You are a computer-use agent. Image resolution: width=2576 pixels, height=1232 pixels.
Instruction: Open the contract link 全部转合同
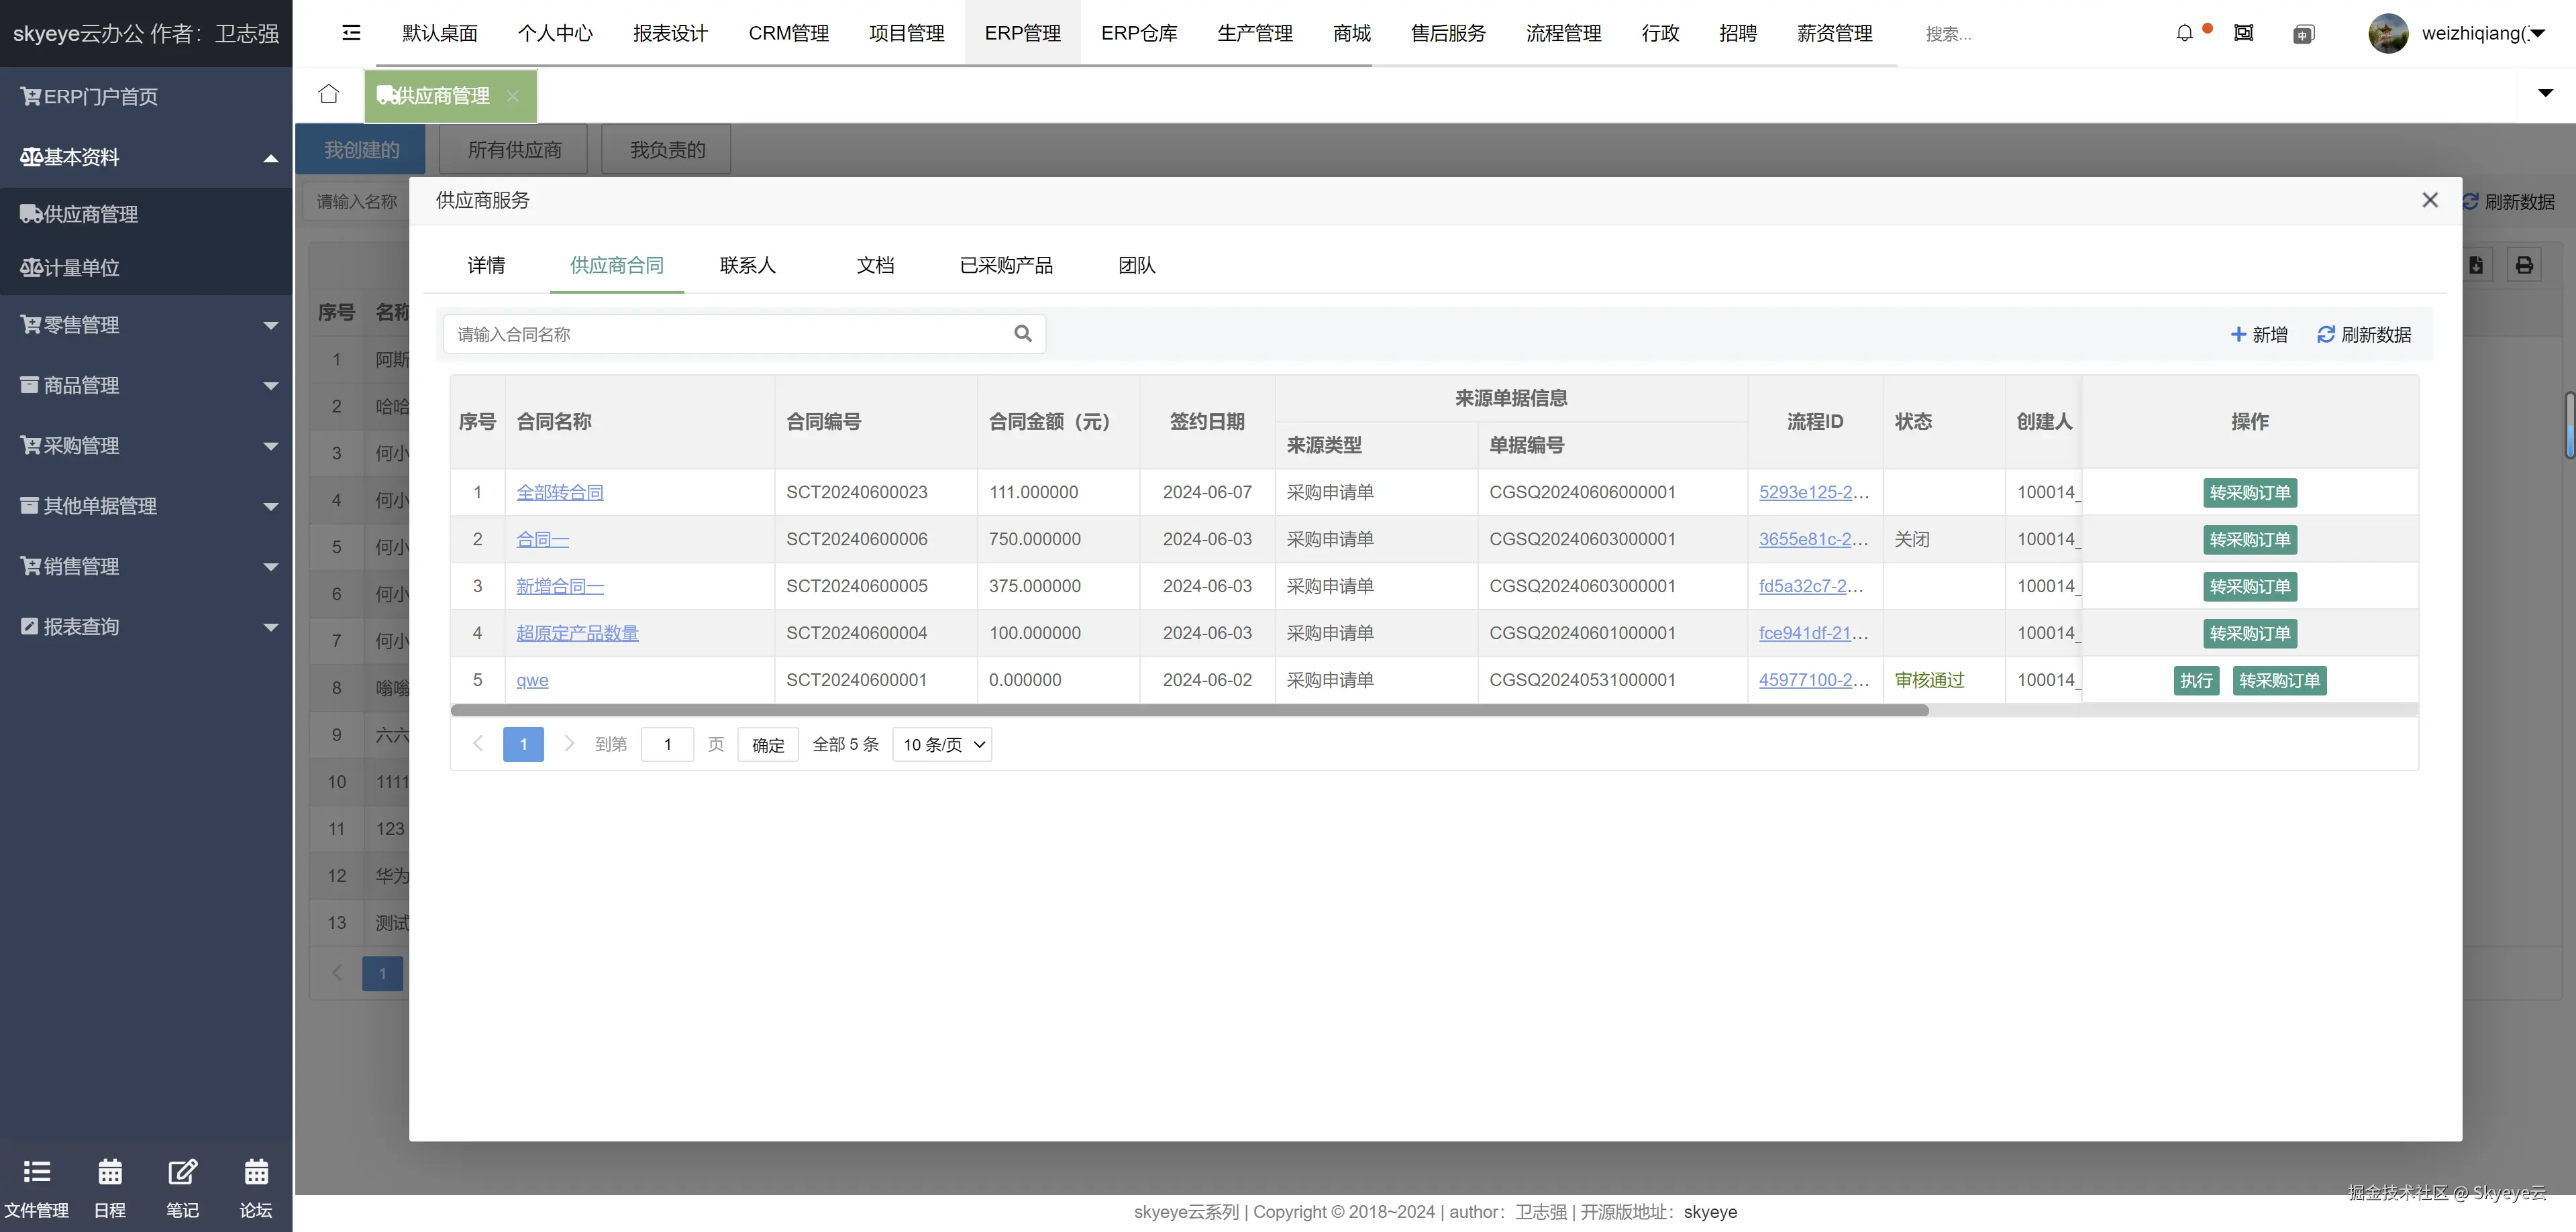click(559, 493)
